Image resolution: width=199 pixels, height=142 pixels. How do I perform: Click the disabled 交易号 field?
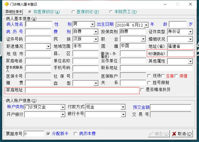pos(171,115)
